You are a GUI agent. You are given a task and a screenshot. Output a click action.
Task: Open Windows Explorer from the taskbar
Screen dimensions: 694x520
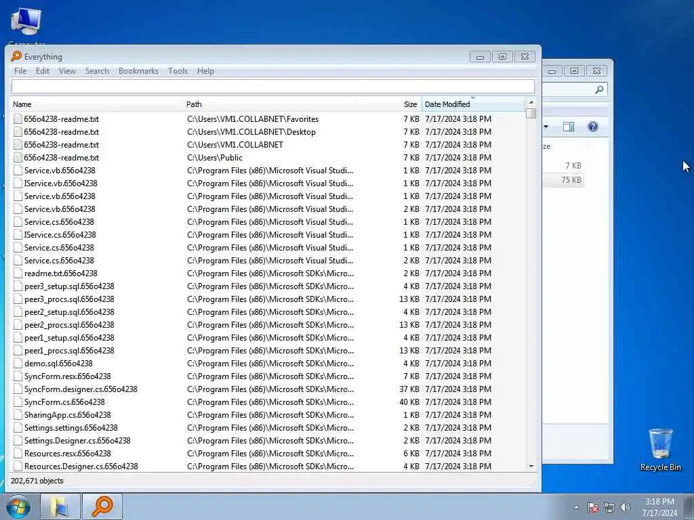60,506
